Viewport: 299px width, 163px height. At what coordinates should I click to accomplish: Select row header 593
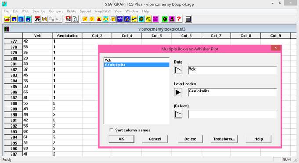click(x=13, y=131)
